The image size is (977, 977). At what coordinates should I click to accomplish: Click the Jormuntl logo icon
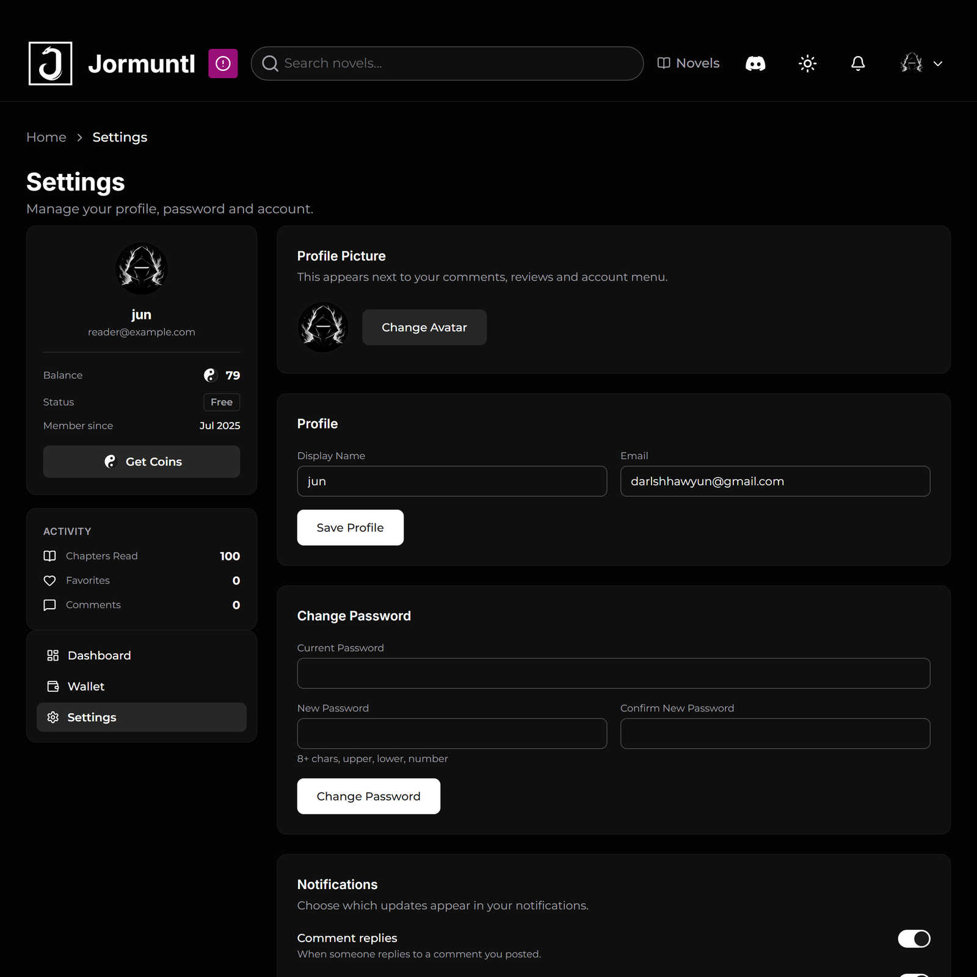50,64
